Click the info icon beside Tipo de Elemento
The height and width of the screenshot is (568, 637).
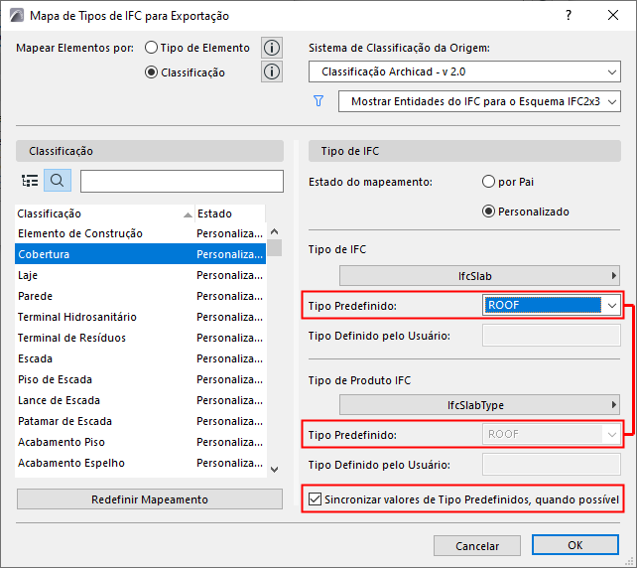point(272,48)
